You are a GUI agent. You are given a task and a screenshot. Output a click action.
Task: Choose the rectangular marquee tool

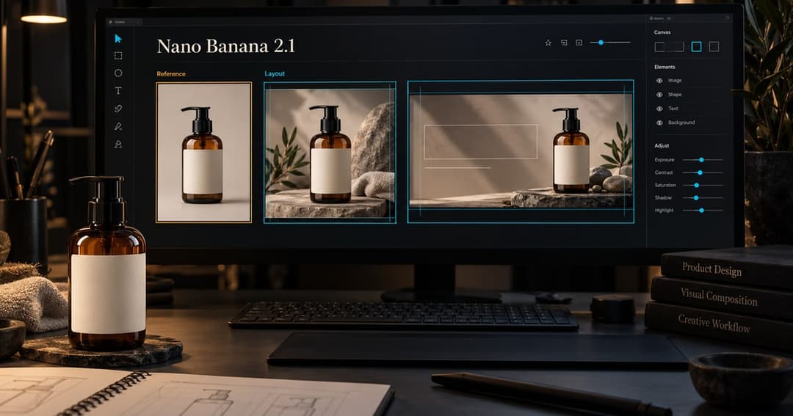pyautogui.click(x=118, y=56)
